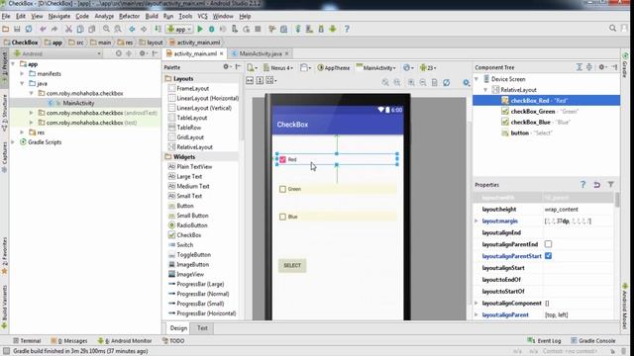Collapse RelativeLayout in Component Tree

point(486,90)
